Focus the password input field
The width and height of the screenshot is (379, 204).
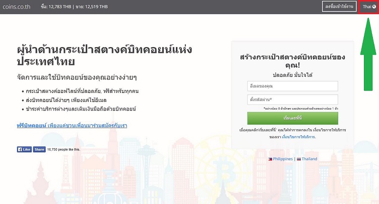pos(292,99)
